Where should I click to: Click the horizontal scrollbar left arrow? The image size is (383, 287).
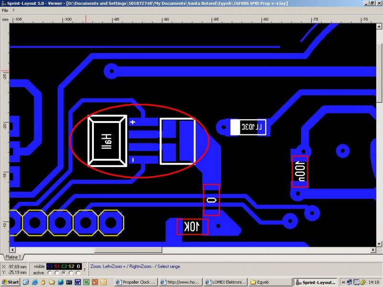click(x=12, y=250)
